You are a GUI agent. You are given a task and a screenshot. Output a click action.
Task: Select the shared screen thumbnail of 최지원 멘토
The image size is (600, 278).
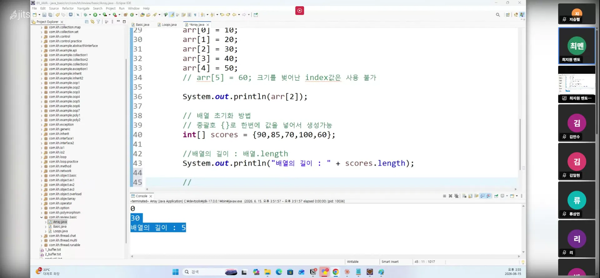(x=577, y=84)
